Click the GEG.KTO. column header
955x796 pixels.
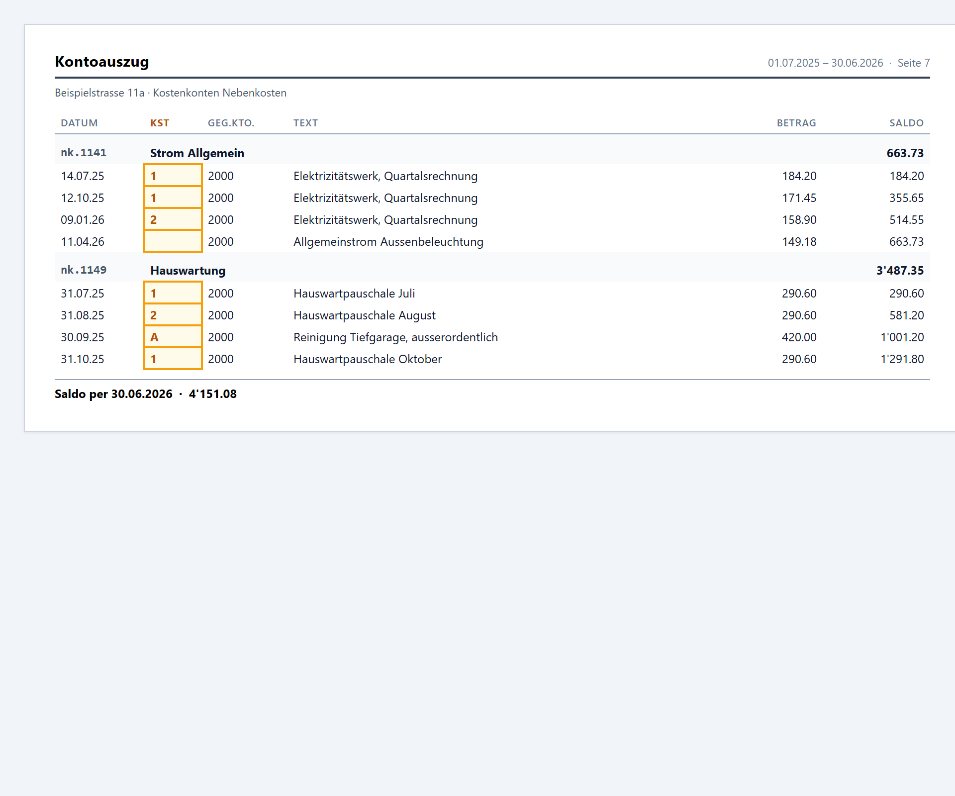[x=231, y=123]
